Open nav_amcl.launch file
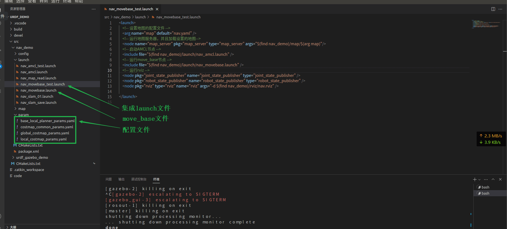 coord(34,72)
